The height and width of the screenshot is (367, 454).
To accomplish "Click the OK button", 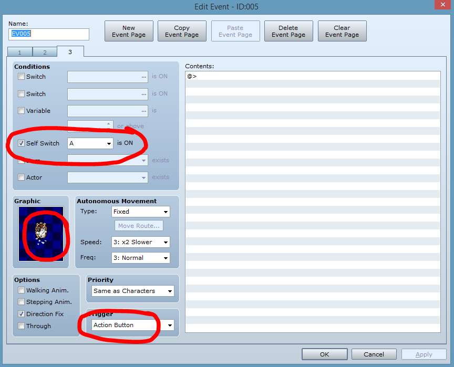I will [x=324, y=354].
